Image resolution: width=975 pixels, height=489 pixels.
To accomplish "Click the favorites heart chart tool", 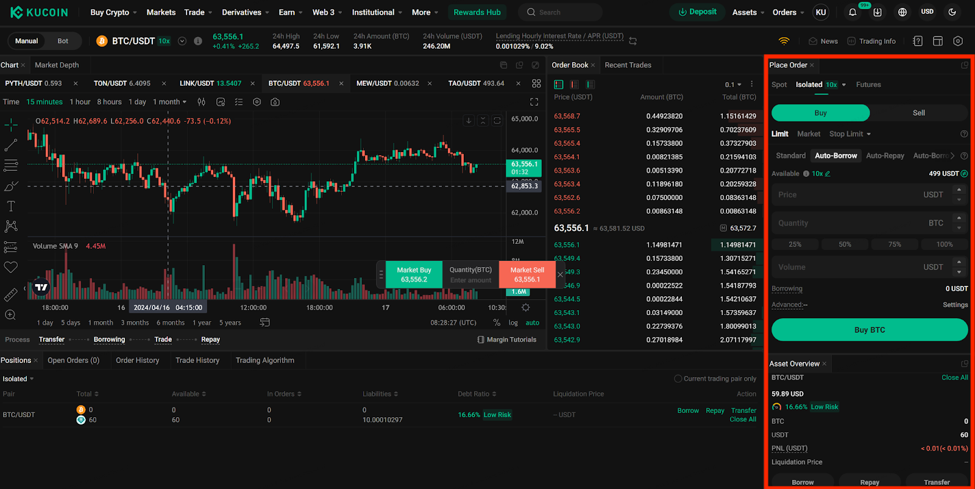I will [x=11, y=267].
